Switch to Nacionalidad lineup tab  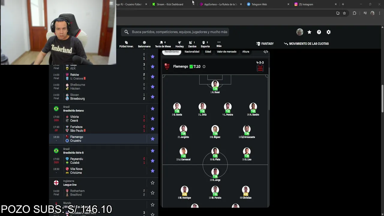coord(192,52)
